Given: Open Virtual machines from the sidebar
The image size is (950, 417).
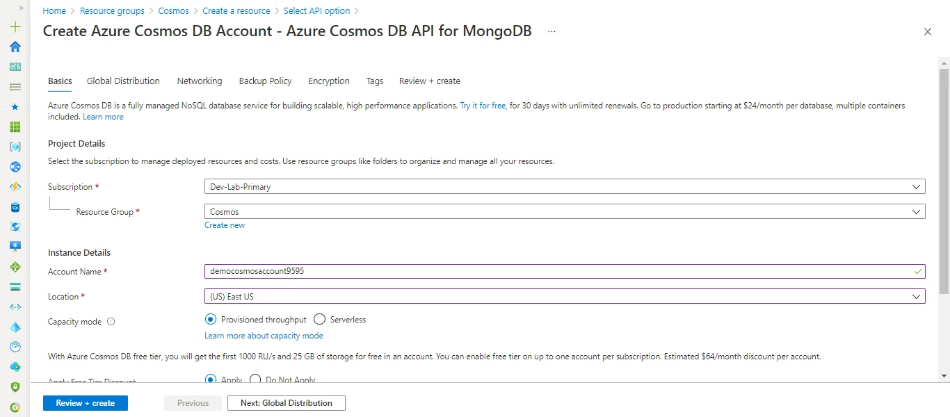Looking at the screenshot, I should pos(15,247).
